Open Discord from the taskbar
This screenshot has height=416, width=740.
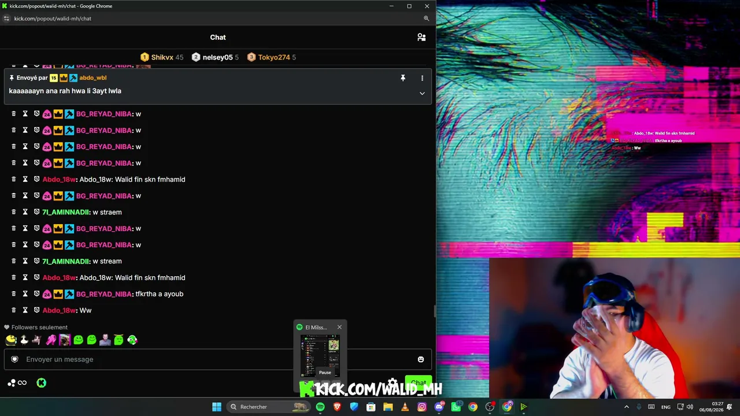point(439,407)
